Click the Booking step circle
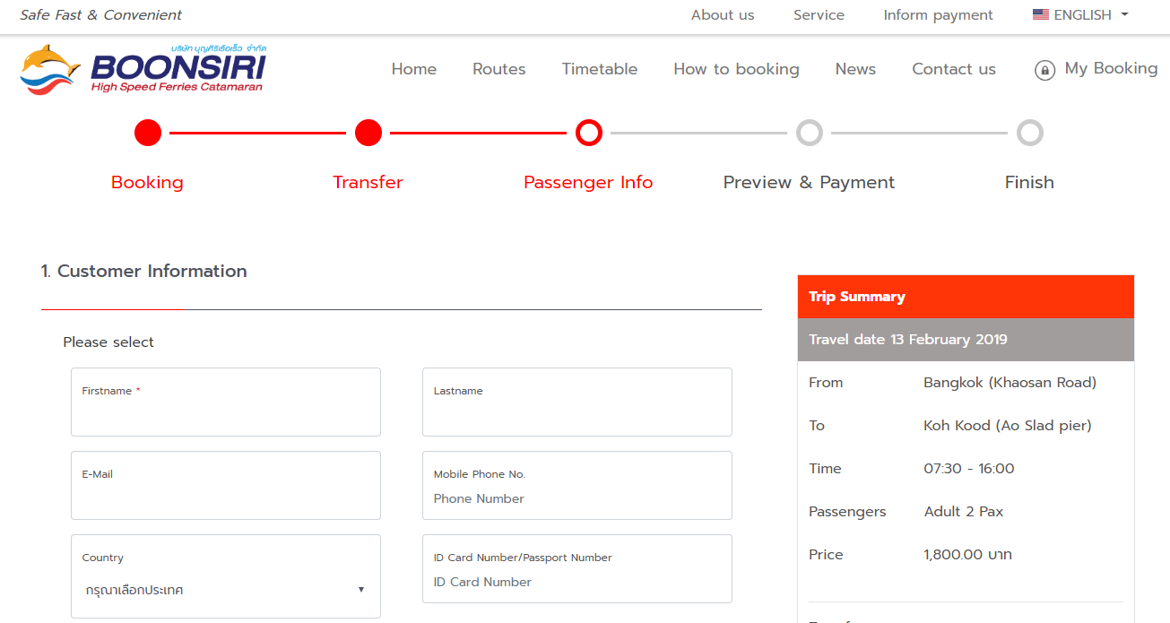Image resolution: width=1170 pixels, height=623 pixels. (x=148, y=133)
